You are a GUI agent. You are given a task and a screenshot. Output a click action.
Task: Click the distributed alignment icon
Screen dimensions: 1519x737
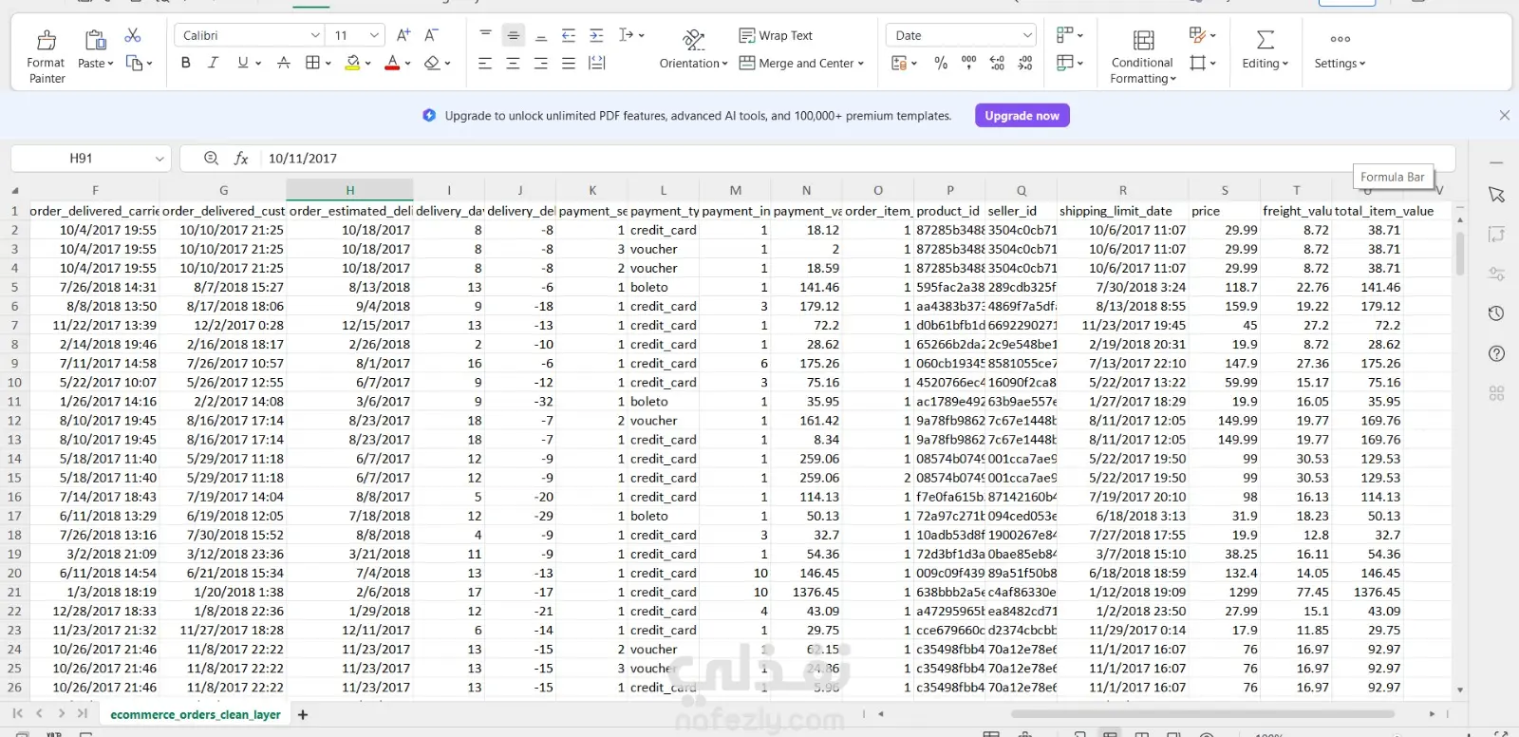tap(596, 63)
